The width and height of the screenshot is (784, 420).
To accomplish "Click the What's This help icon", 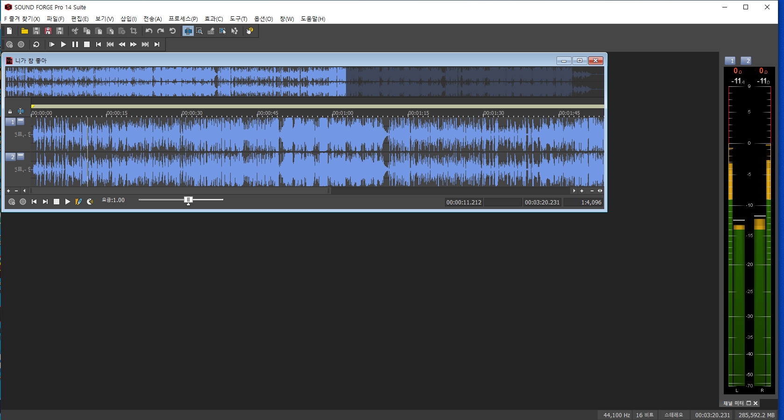I will click(250, 31).
